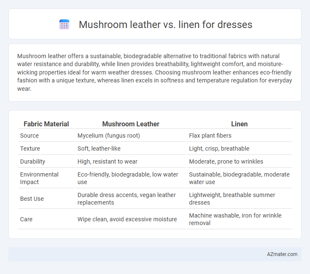Click the calendar grid icon beside the title
Screen dimensions: 310x274
65,25
